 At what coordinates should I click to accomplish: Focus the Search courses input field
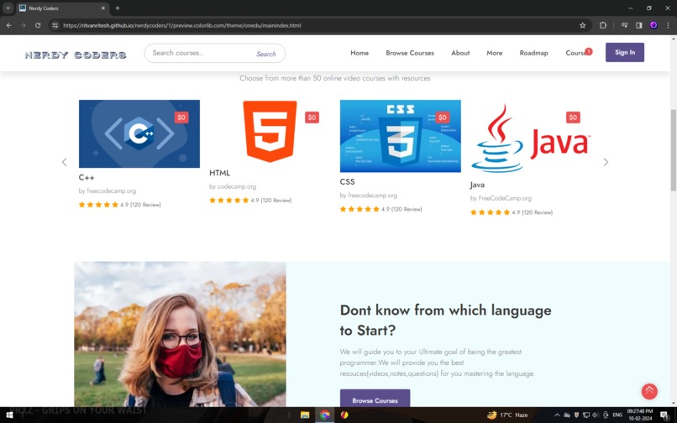[x=198, y=53]
